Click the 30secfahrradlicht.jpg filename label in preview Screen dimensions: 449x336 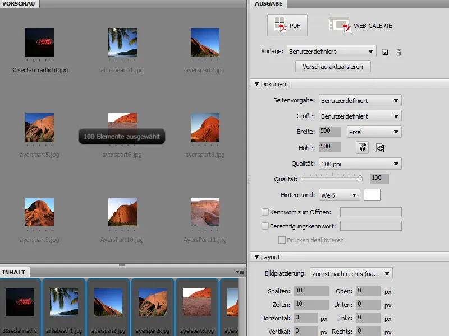[39, 70]
